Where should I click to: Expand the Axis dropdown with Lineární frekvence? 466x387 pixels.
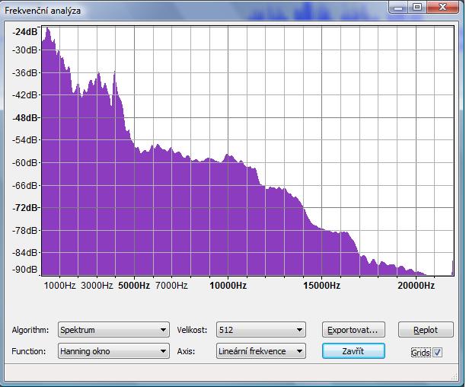(260, 351)
